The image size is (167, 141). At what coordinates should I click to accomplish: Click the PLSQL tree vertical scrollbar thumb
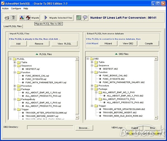(77, 88)
